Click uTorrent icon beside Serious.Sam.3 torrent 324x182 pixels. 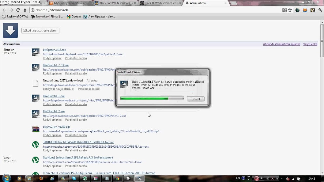point(35,160)
